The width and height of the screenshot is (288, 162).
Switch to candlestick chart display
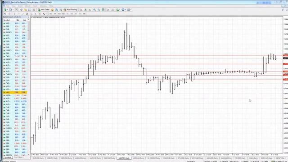[85, 10]
